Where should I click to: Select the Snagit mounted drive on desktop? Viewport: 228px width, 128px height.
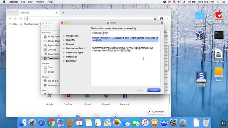click(201, 78)
